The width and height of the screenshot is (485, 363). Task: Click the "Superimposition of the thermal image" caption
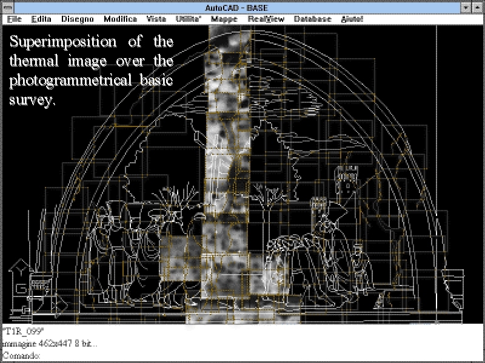click(92, 70)
